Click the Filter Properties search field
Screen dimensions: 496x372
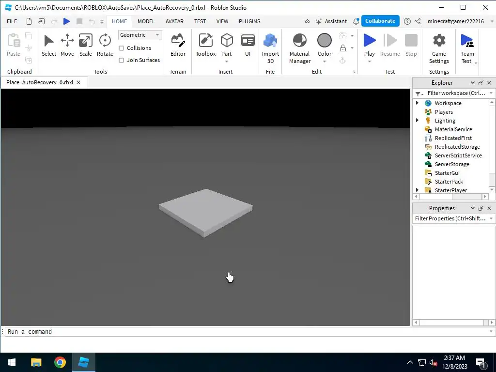(450, 218)
